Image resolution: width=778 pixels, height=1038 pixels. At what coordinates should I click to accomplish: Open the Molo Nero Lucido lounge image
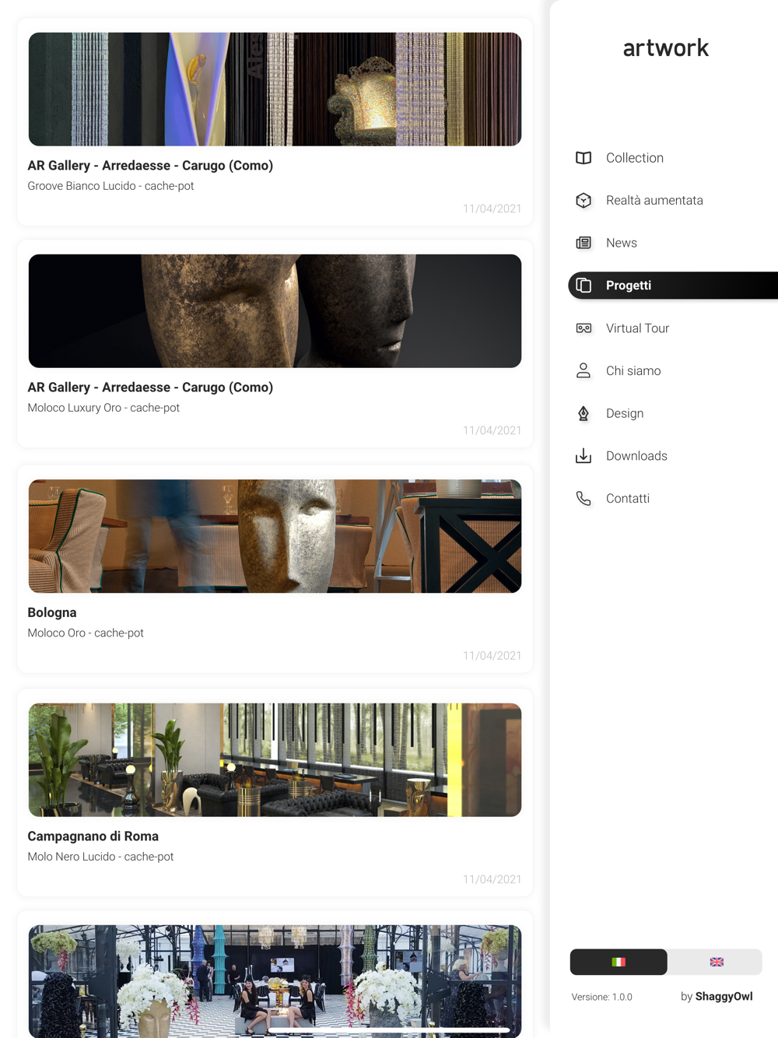point(275,760)
